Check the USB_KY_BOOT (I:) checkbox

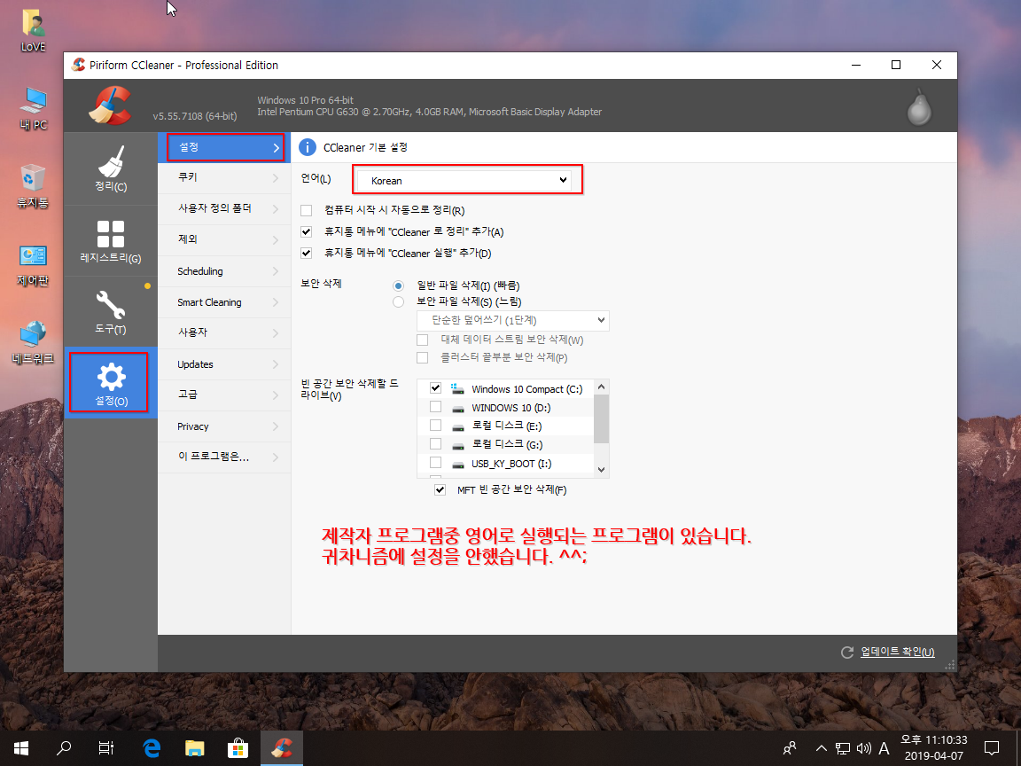436,463
